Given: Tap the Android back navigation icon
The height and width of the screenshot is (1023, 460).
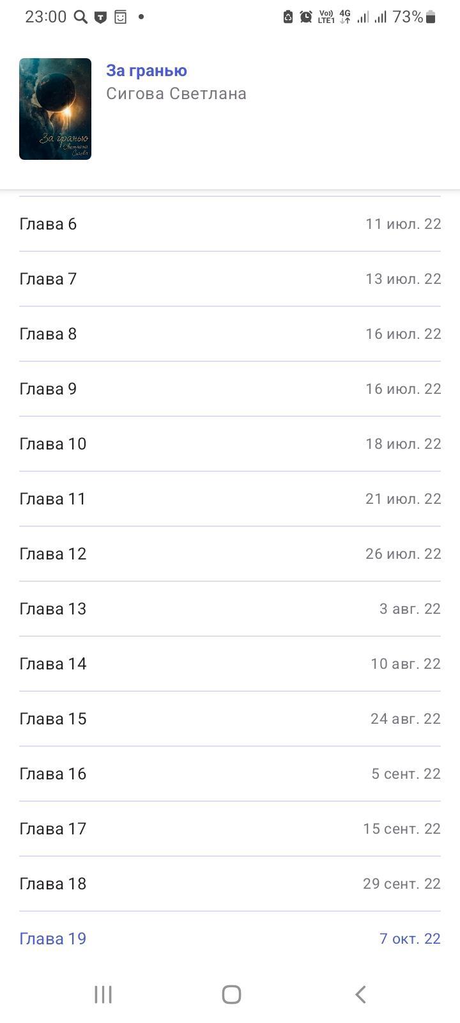Looking at the screenshot, I should coord(360,994).
